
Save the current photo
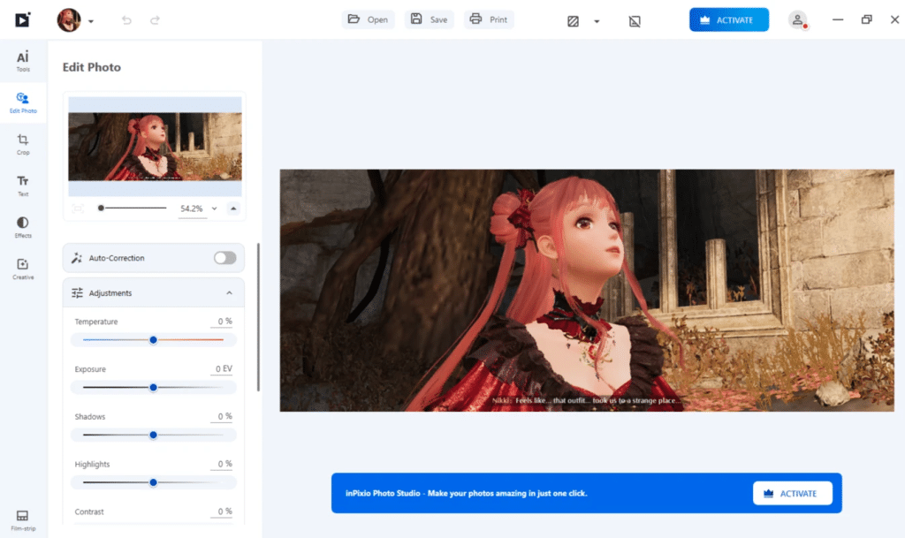click(x=430, y=19)
